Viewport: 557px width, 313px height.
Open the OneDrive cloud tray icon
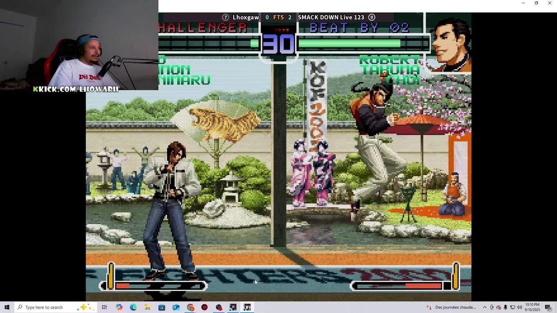pyautogui.click(x=499, y=307)
